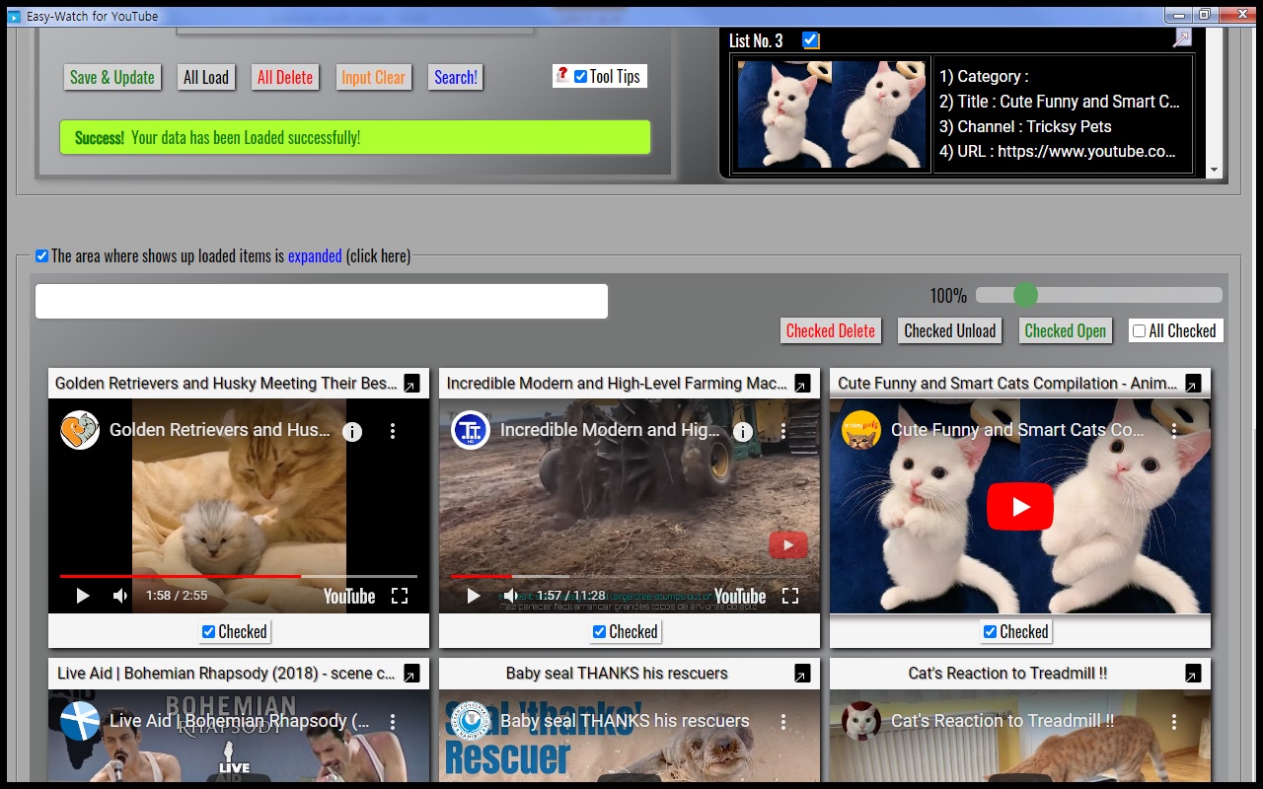This screenshot has width=1263, height=789.
Task: Open Cat's Reaction to Treadmill external link icon
Action: point(1193,674)
